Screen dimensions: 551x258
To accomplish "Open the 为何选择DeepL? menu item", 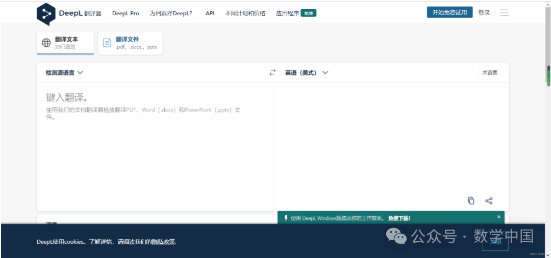I will 171,13.
